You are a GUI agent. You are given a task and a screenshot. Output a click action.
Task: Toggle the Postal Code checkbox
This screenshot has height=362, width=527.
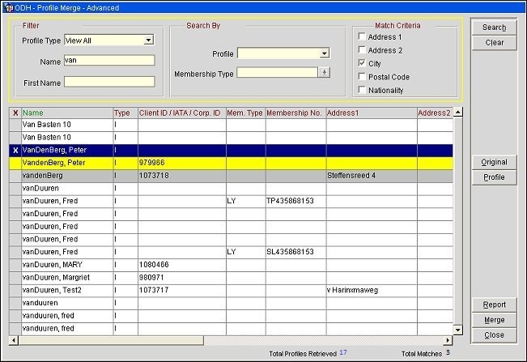[361, 77]
